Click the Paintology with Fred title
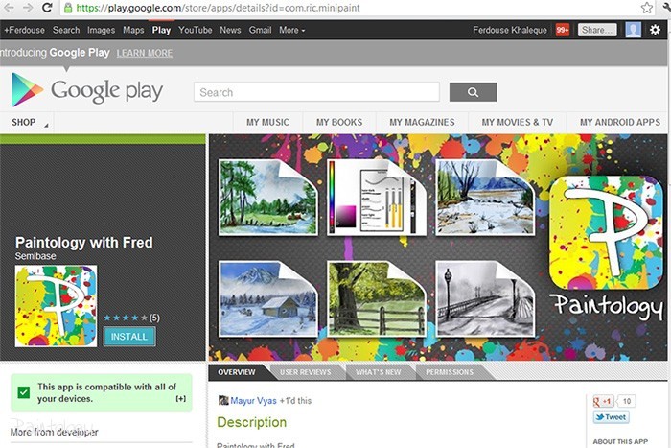671x448 pixels. 84,243
